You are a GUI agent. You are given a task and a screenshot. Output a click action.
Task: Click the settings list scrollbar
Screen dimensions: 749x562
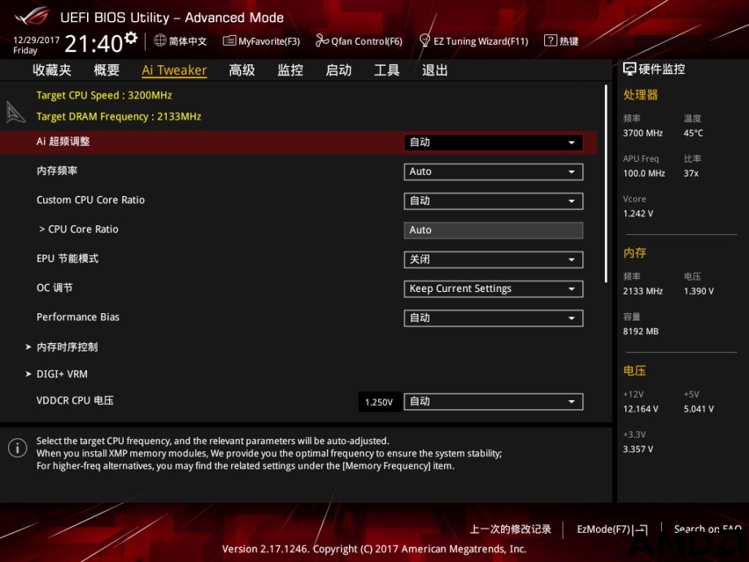(x=606, y=184)
